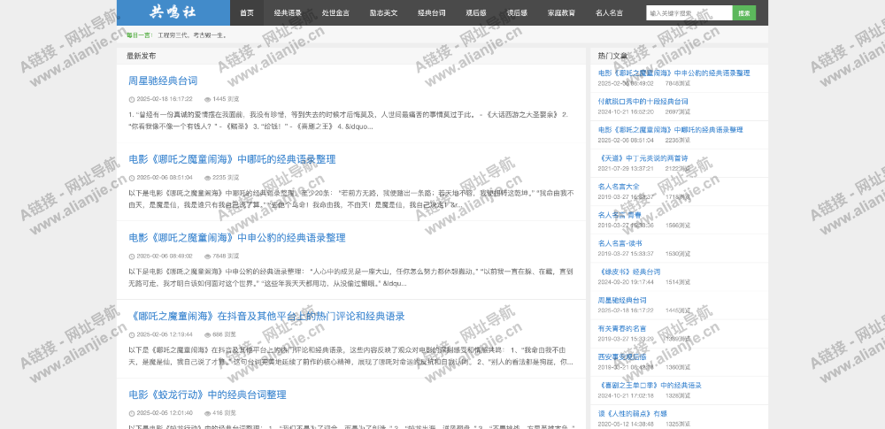This screenshot has width=885, height=429.
Task: Open sidebar link 中哪吒的经典语录整理
Action: pos(671,130)
